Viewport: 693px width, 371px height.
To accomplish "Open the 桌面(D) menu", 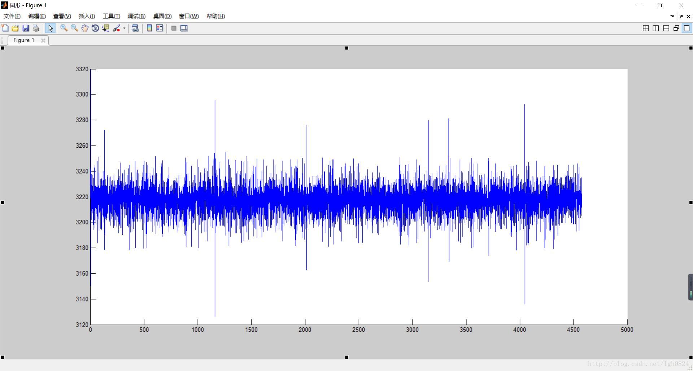I will tap(162, 16).
